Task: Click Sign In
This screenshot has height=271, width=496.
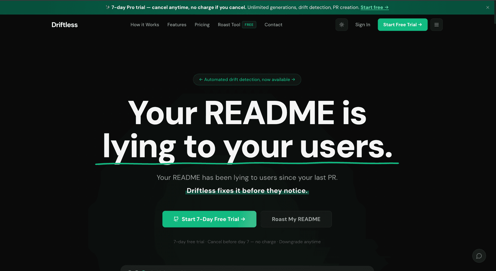Action: pyautogui.click(x=363, y=25)
